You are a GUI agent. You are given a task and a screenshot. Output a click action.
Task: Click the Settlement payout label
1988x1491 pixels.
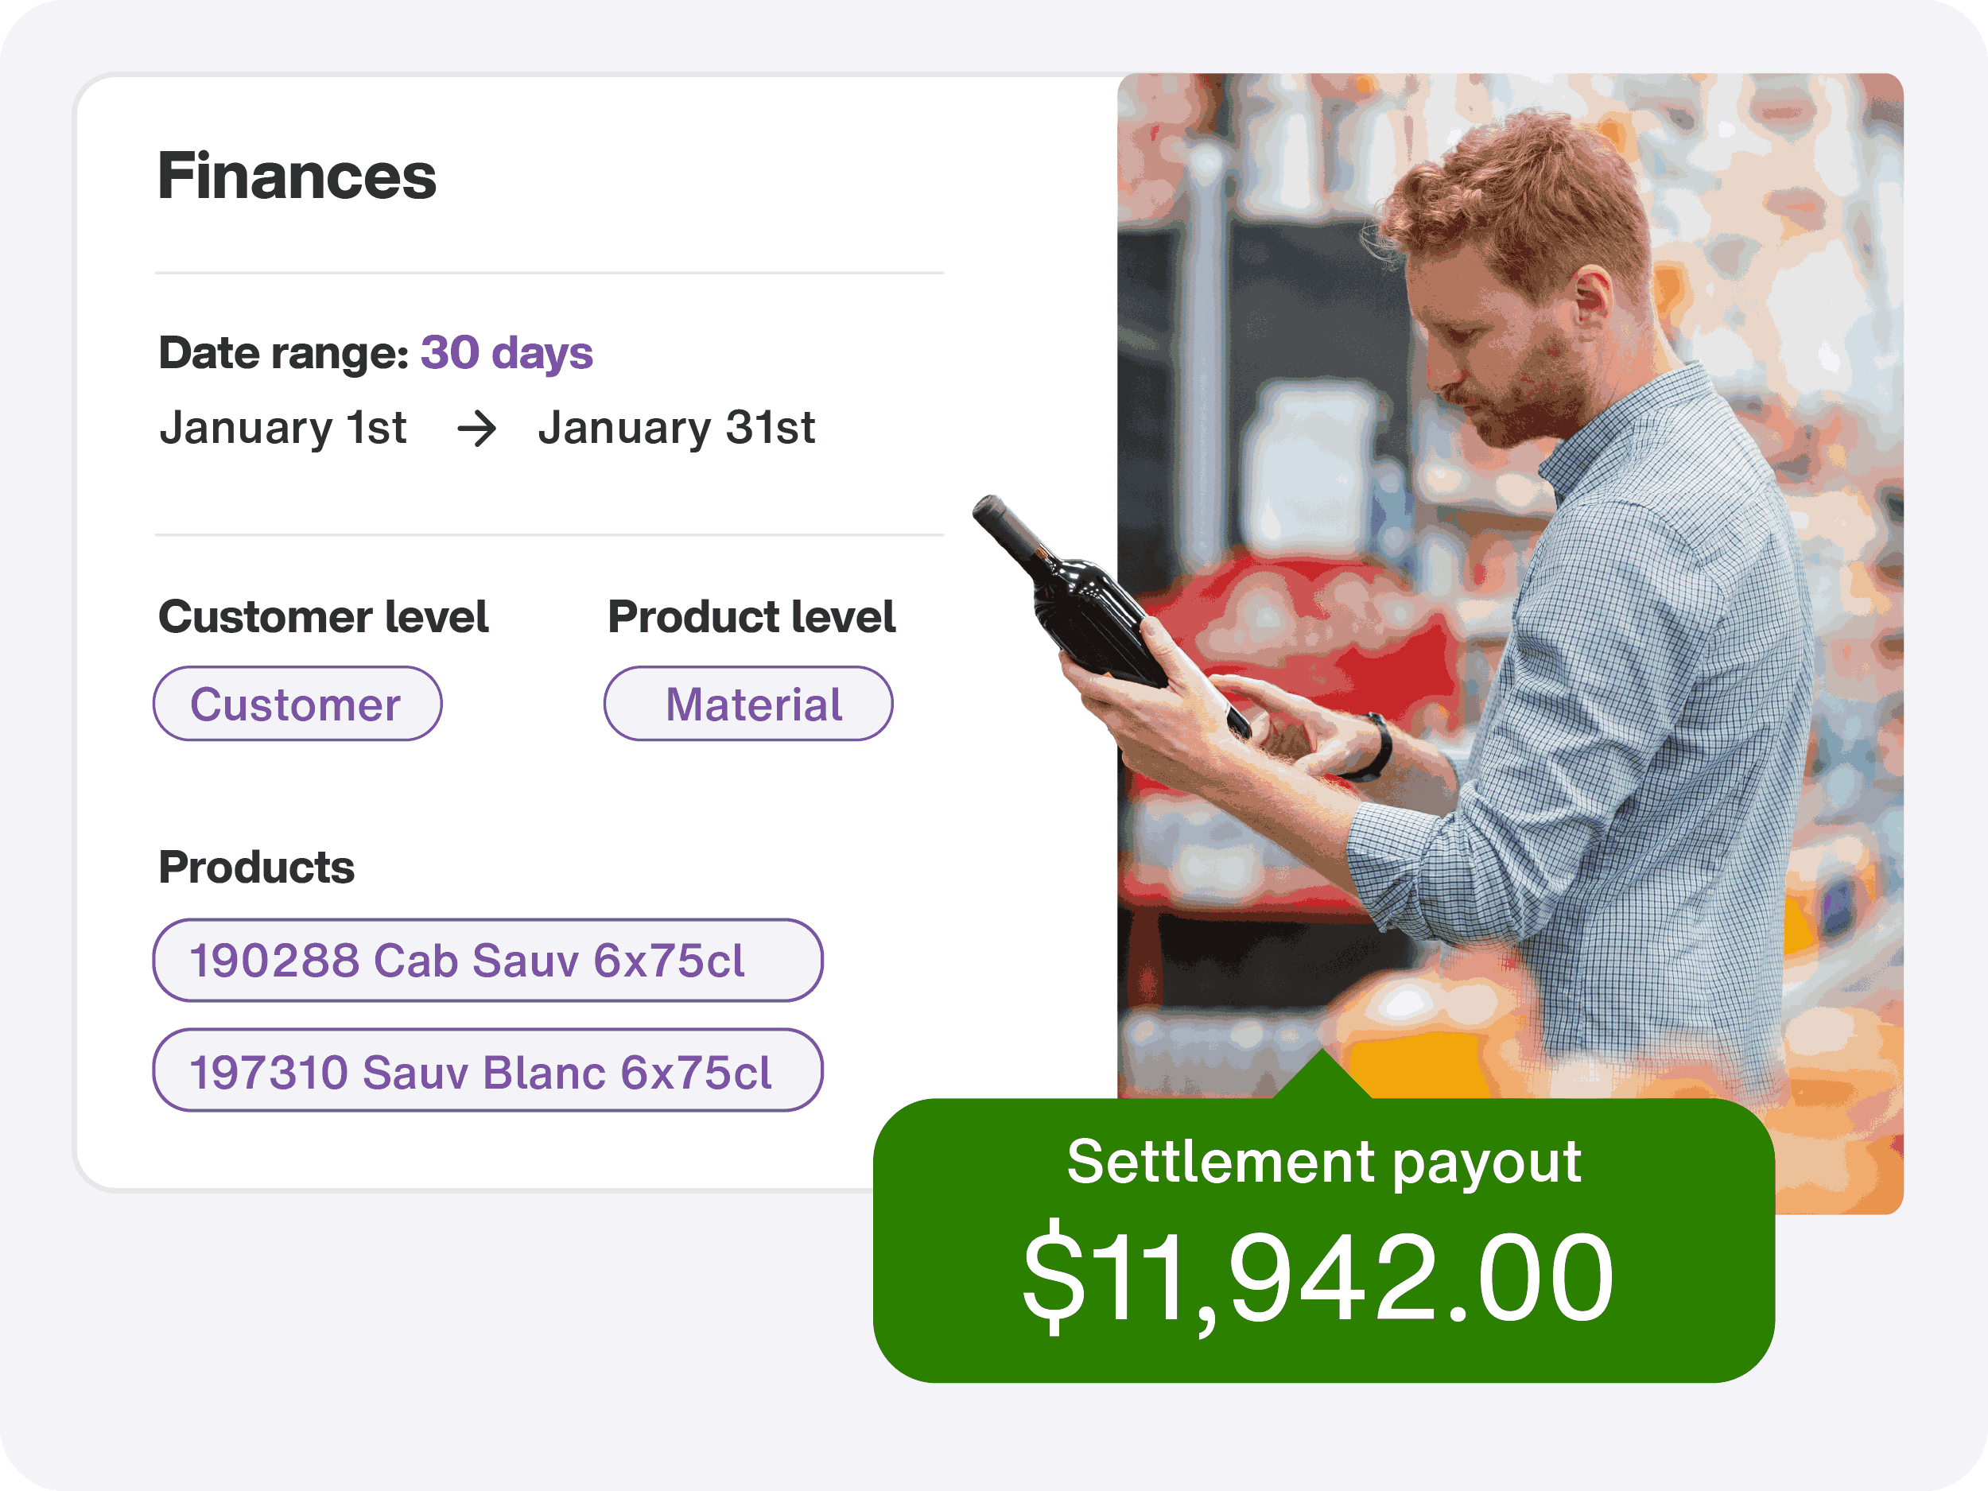(x=1324, y=1162)
